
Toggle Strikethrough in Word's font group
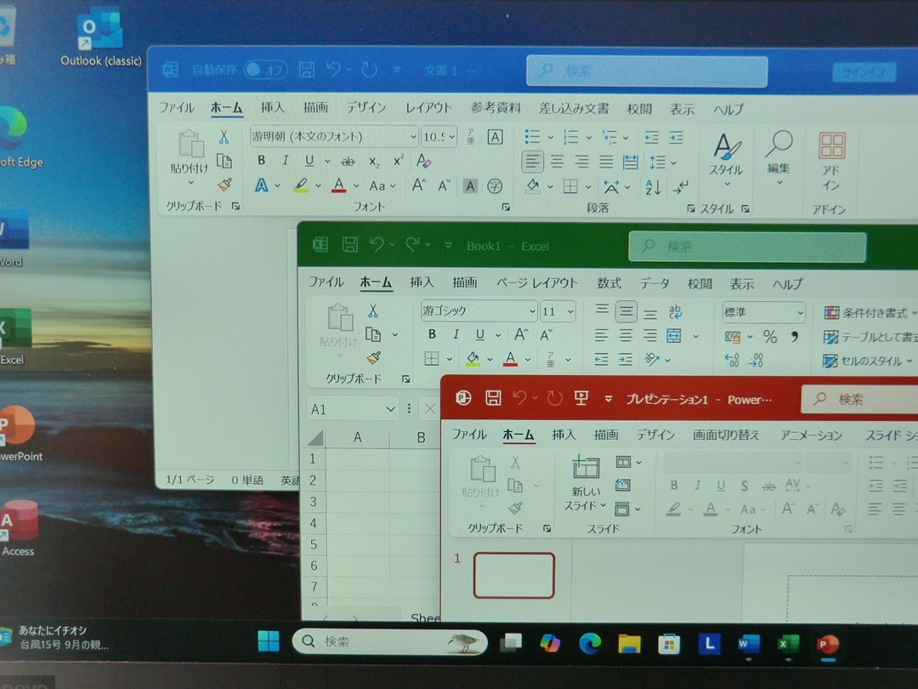348,161
